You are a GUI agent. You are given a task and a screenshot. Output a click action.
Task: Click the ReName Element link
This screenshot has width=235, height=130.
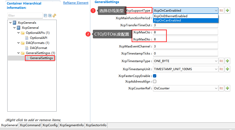pos(75,3)
